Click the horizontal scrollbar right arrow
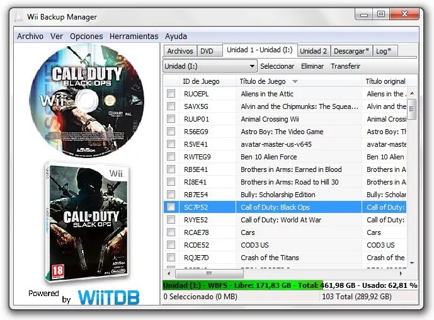Screen dimensions: 434x320 click(401, 273)
